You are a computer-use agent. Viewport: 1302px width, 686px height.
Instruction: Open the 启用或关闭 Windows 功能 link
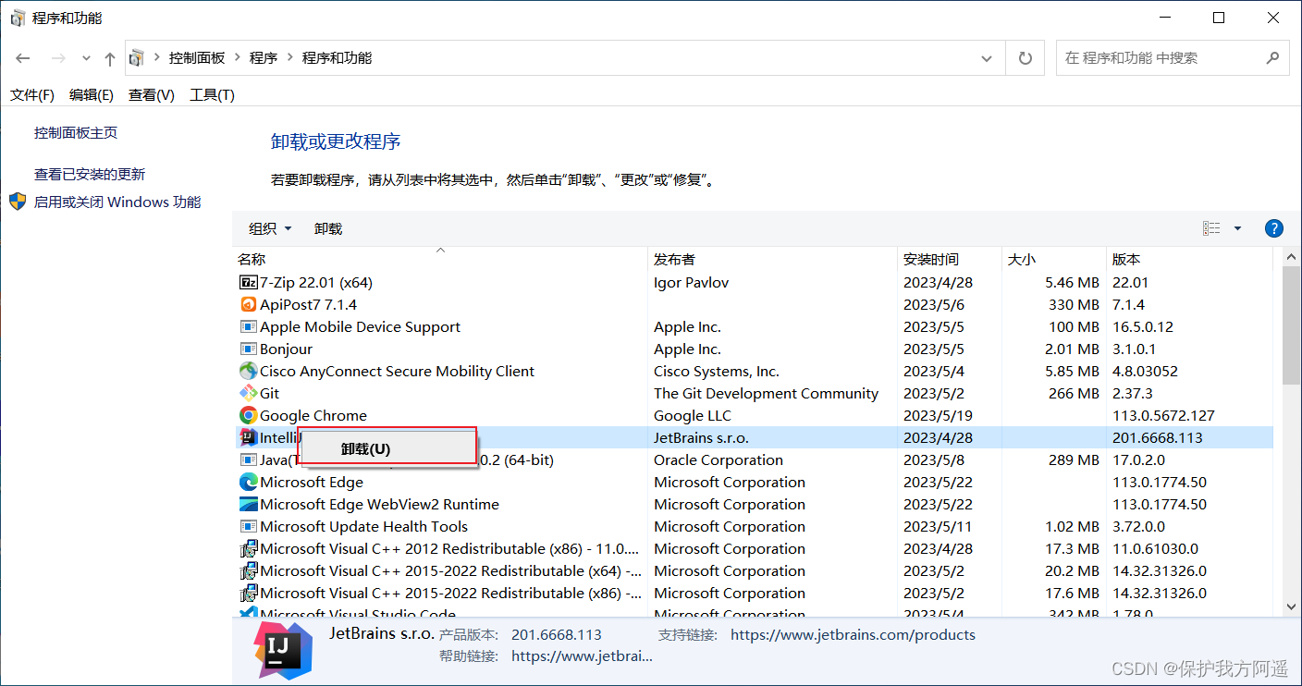click(x=117, y=202)
